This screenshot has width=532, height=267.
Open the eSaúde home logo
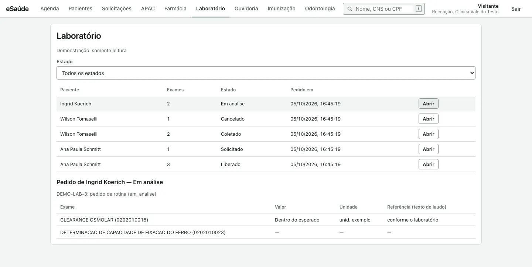point(17,9)
